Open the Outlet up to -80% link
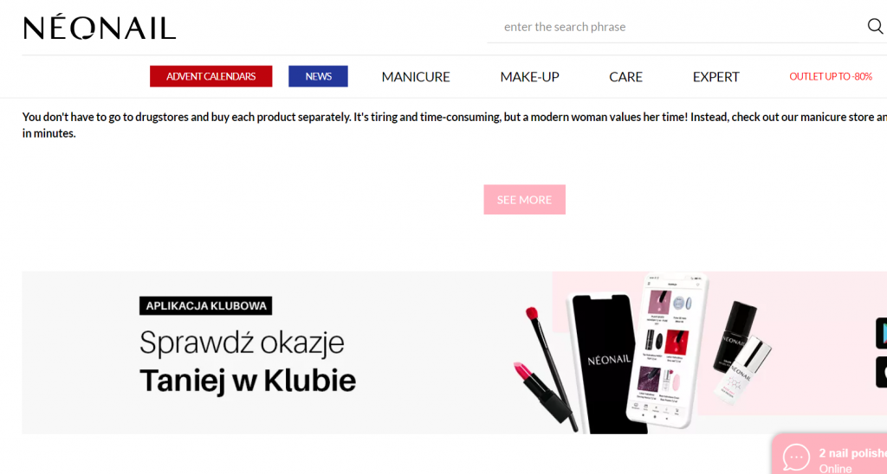The image size is (887, 474). [x=831, y=77]
